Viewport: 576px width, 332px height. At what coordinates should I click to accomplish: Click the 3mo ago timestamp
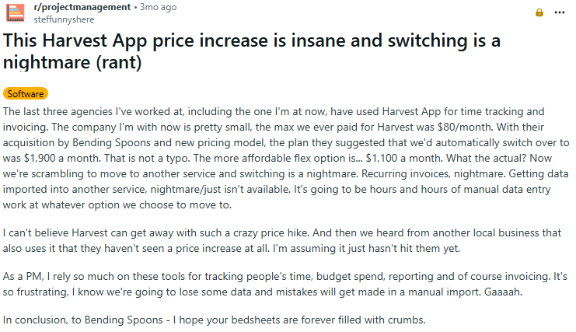click(158, 7)
